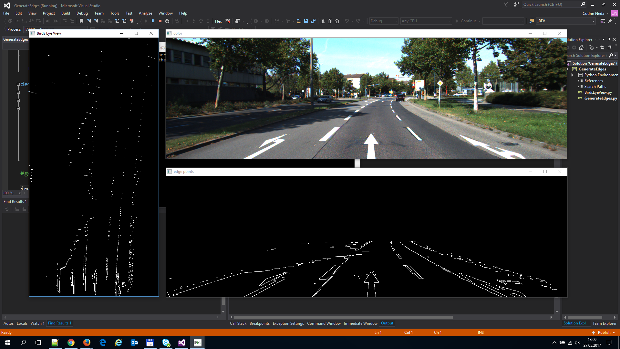620x349 pixels.
Task: Switch to the Output tab
Action: [387, 323]
